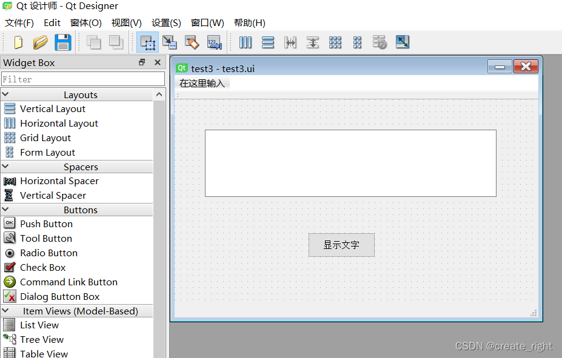The image size is (562, 358).
Task: Select the Edit Widgets mode icon
Action: [x=148, y=42]
